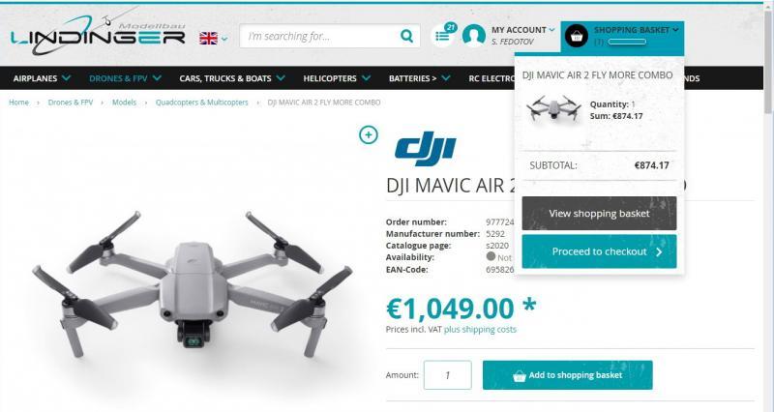Click View shopping basket button
The height and width of the screenshot is (412, 774).
click(599, 213)
